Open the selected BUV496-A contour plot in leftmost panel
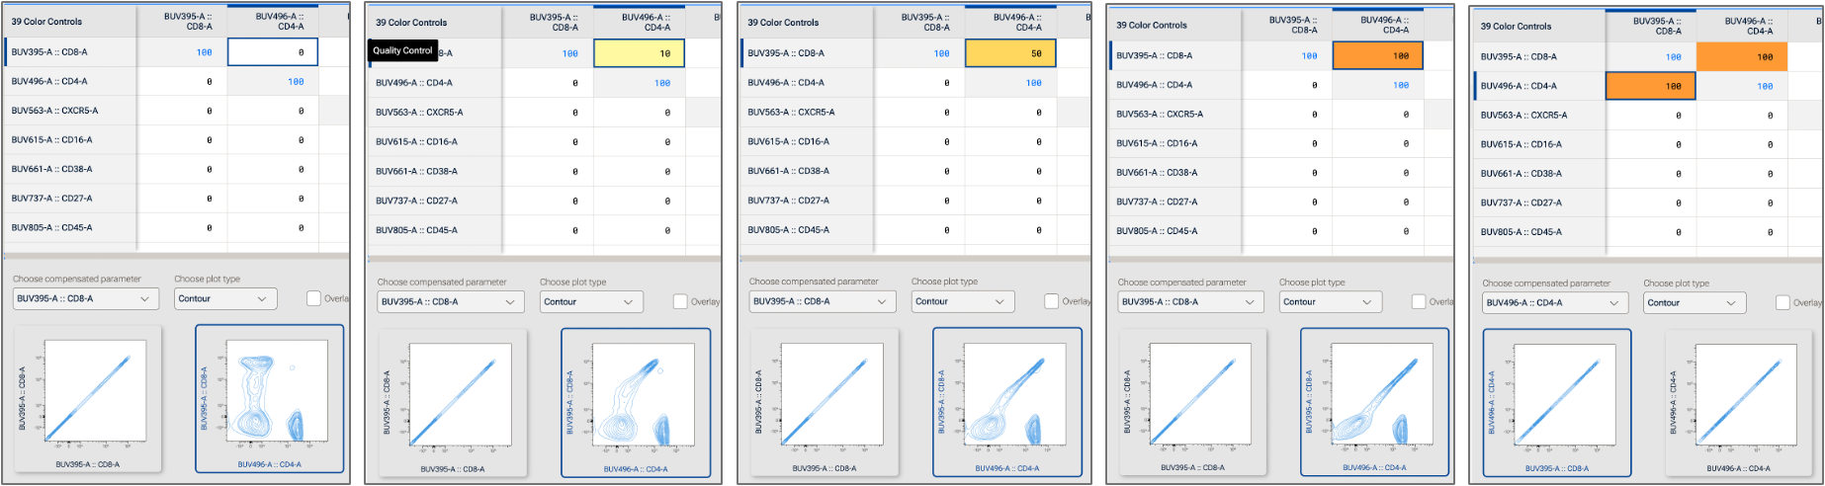Viewport: 1825px width, 486px height. 270,398
